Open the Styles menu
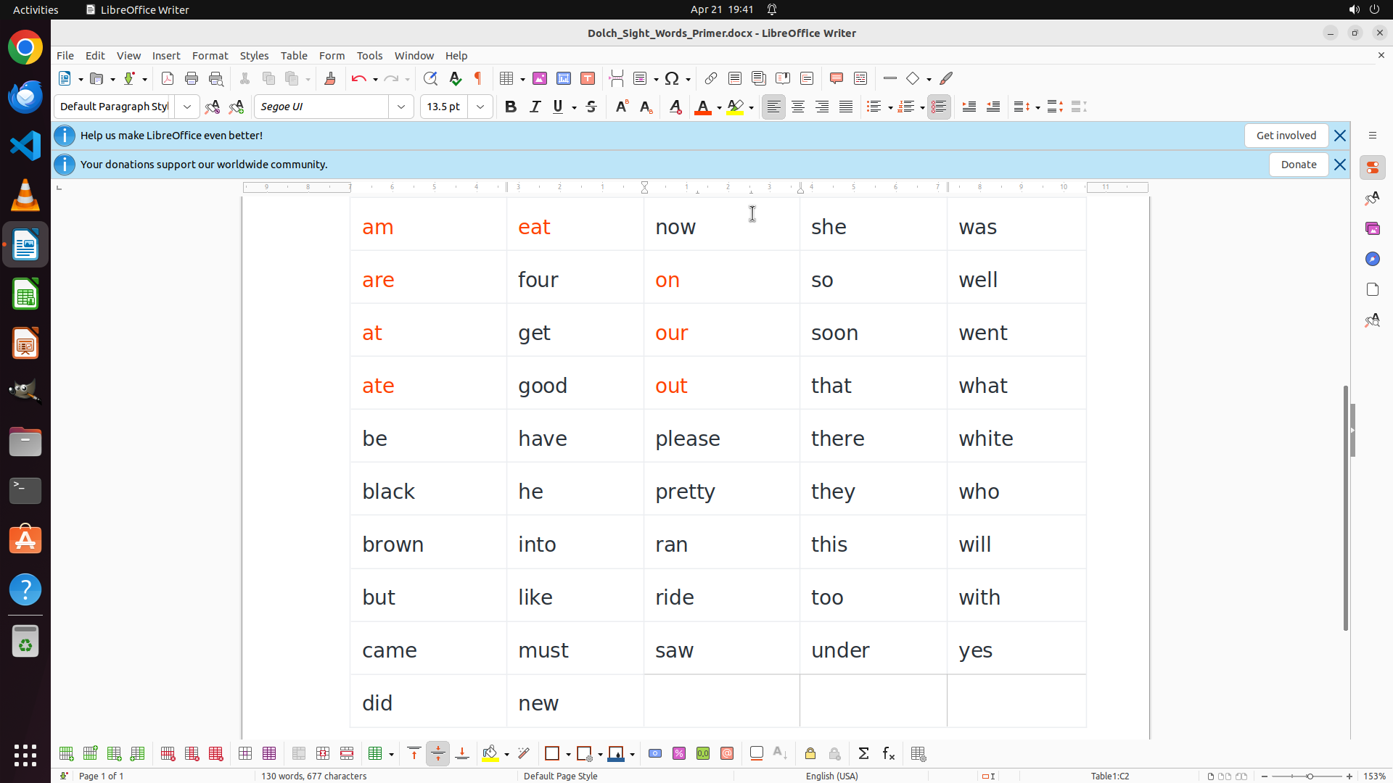The image size is (1393, 783). click(x=254, y=55)
